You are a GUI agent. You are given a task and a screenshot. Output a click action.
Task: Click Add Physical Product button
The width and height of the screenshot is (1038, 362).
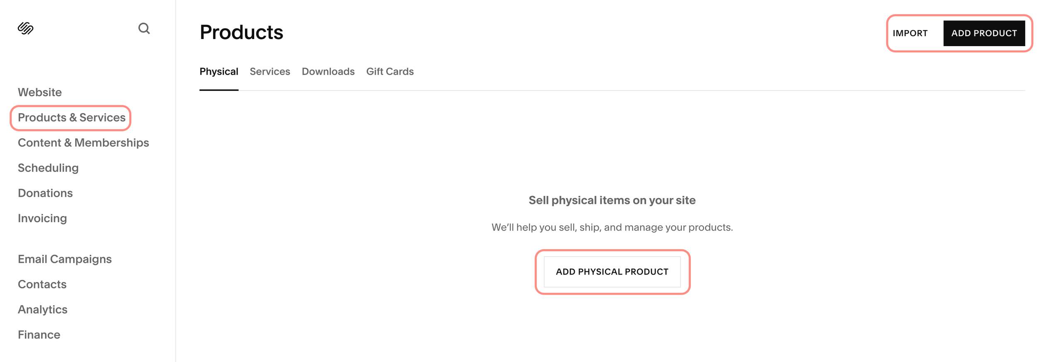point(612,272)
